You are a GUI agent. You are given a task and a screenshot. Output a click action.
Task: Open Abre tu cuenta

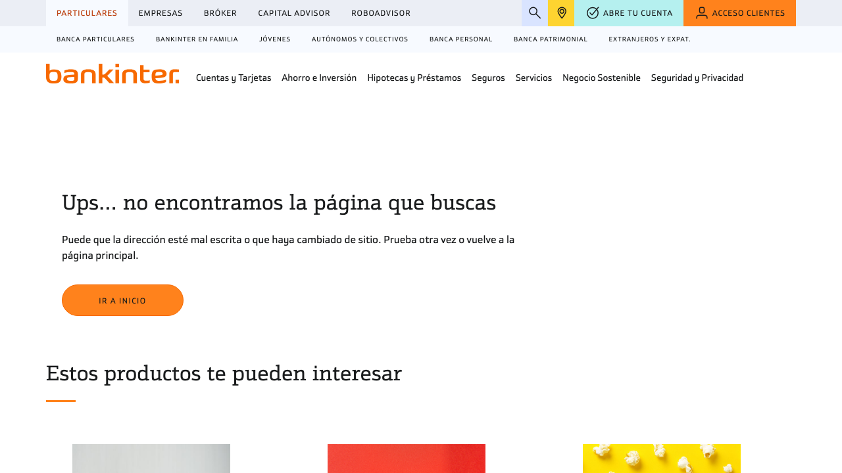coord(629,13)
